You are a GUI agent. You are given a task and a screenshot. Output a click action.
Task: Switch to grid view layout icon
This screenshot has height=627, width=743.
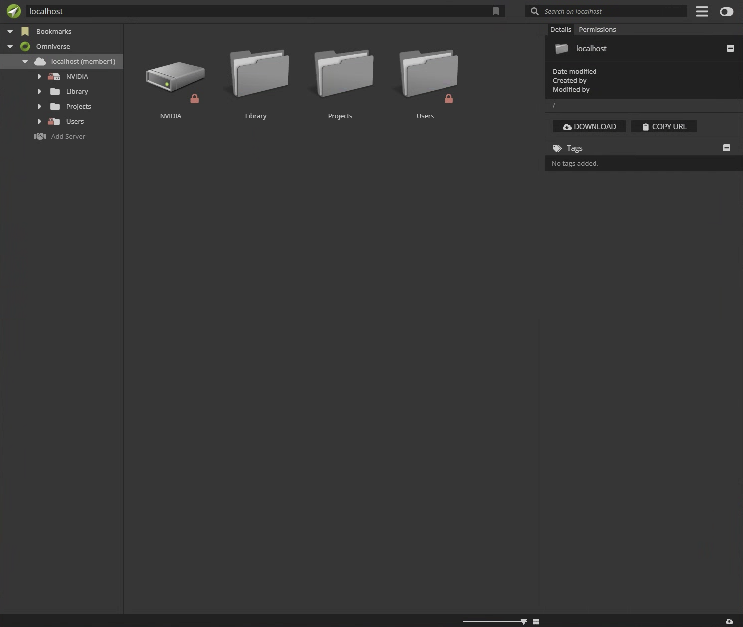pyautogui.click(x=536, y=621)
